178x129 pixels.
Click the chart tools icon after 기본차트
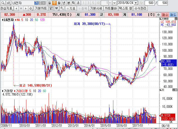(51, 8)
